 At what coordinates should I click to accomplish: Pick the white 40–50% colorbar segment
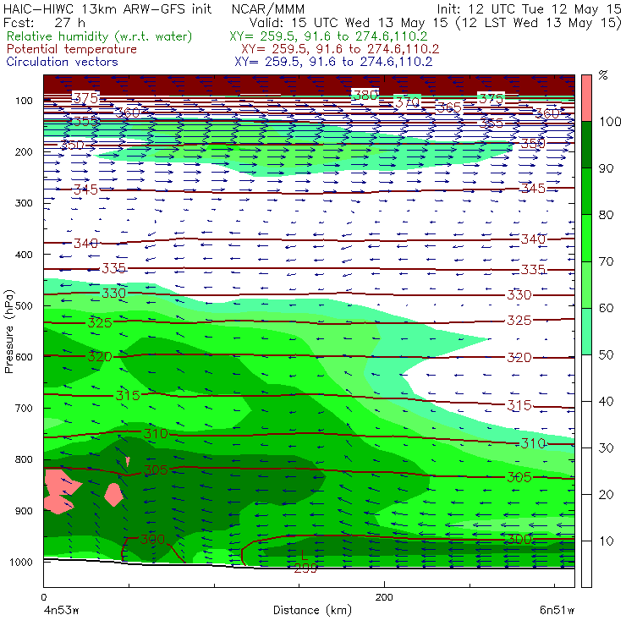coord(586,377)
